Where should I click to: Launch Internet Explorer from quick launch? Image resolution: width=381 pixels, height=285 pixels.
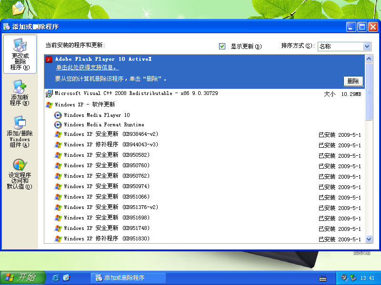pos(55,278)
